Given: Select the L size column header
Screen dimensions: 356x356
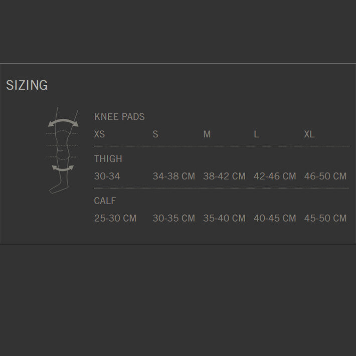Looking at the screenshot, I should tap(256, 134).
